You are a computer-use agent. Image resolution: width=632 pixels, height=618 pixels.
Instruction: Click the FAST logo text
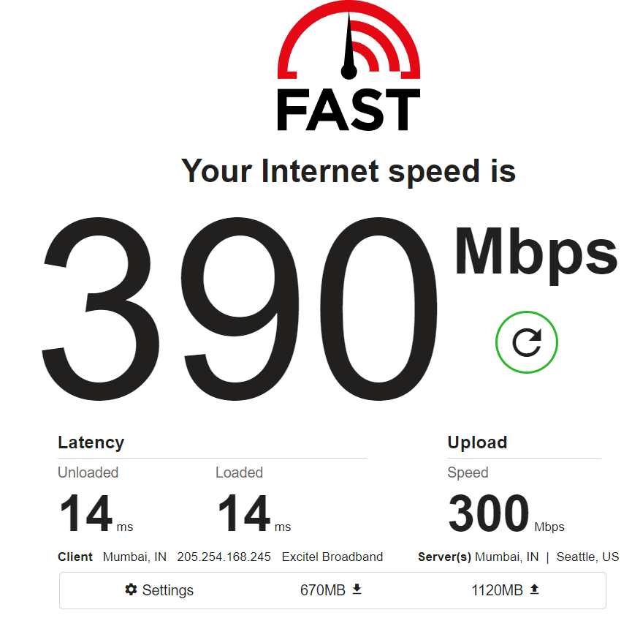pyautogui.click(x=349, y=109)
